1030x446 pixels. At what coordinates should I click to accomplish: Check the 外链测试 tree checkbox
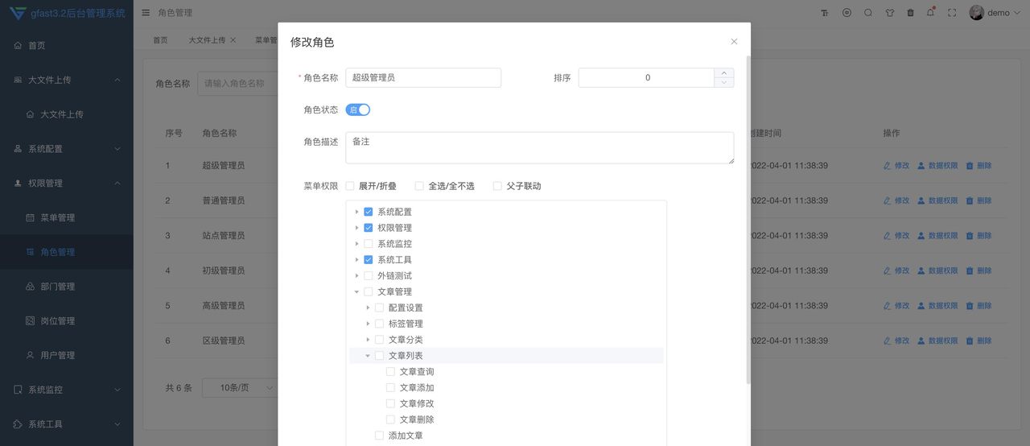(x=369, y=275)
